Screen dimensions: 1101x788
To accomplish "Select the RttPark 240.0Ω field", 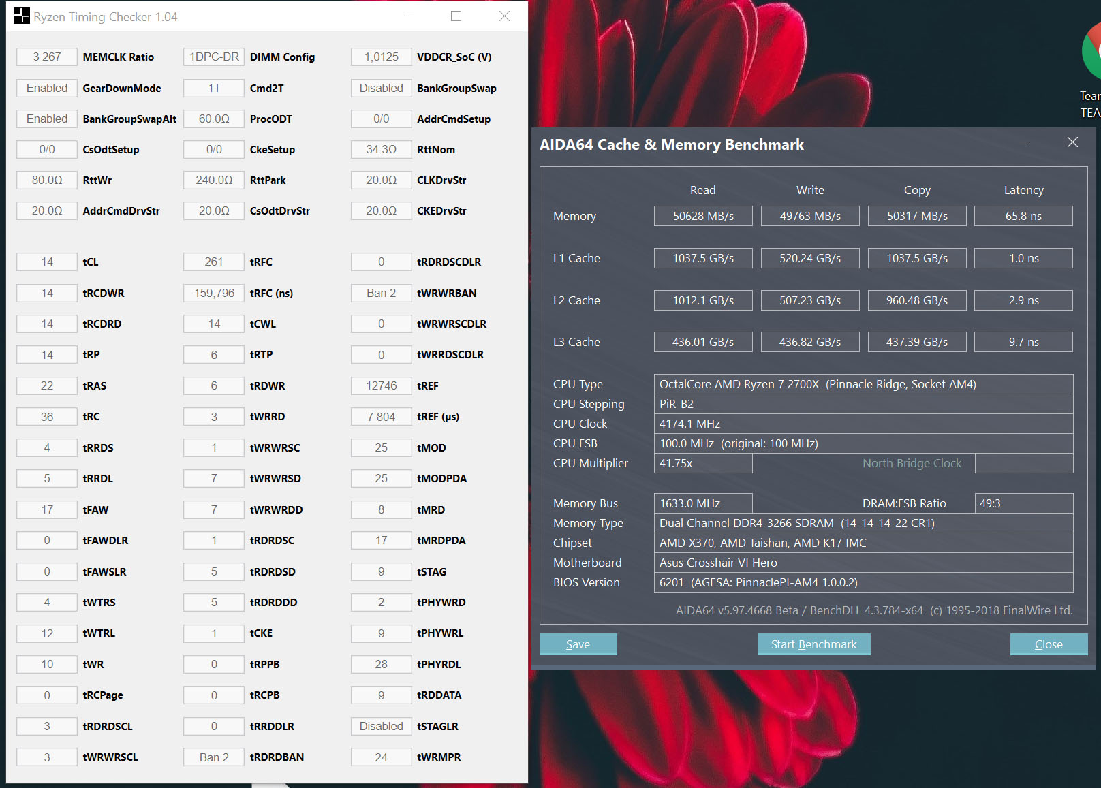I will pyautogui.click(x=214, y=180).
